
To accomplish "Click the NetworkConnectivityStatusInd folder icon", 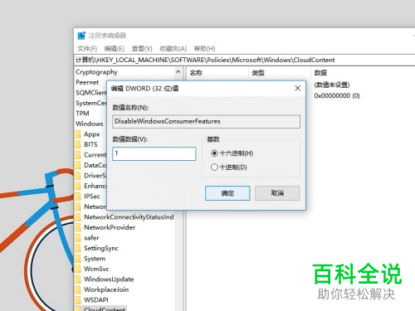I will coord(78,217).
